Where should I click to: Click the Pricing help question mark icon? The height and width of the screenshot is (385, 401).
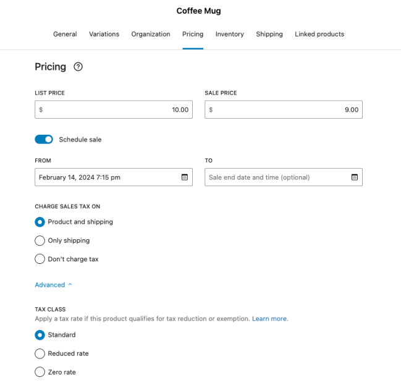click(x=78, y=67)
